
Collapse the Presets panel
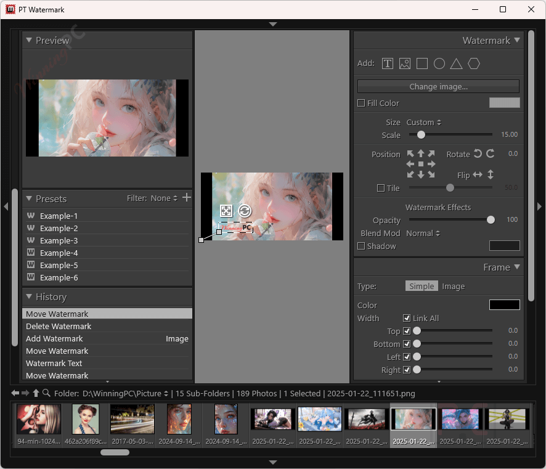point(29,198)
